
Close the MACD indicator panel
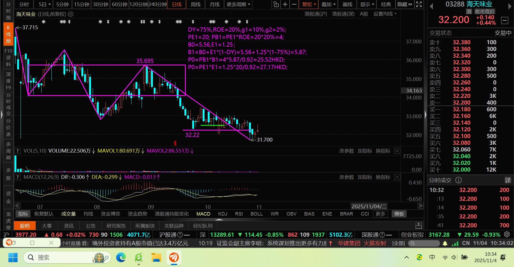(x=397, y=177)
